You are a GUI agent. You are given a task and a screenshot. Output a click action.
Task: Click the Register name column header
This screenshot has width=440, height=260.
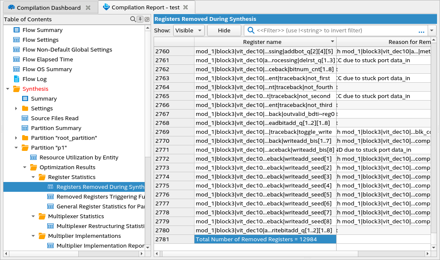click(262, 42)
